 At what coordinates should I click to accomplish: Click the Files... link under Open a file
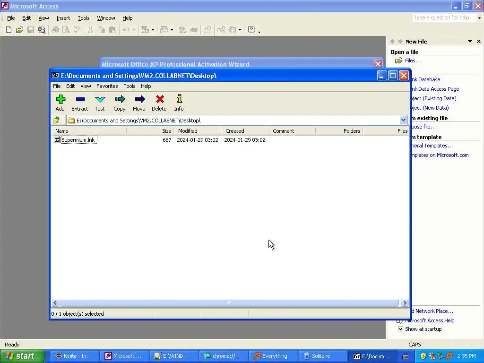coord(413,60)
